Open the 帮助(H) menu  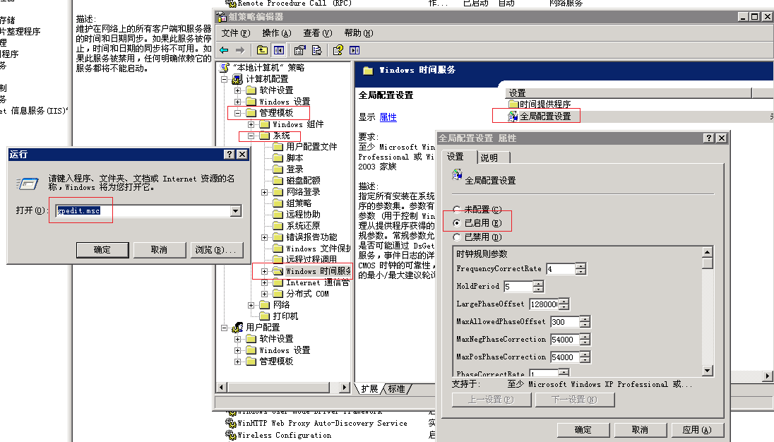358,33
